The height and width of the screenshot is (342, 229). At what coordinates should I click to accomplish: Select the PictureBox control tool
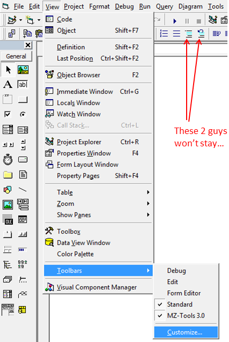[23, 70]
